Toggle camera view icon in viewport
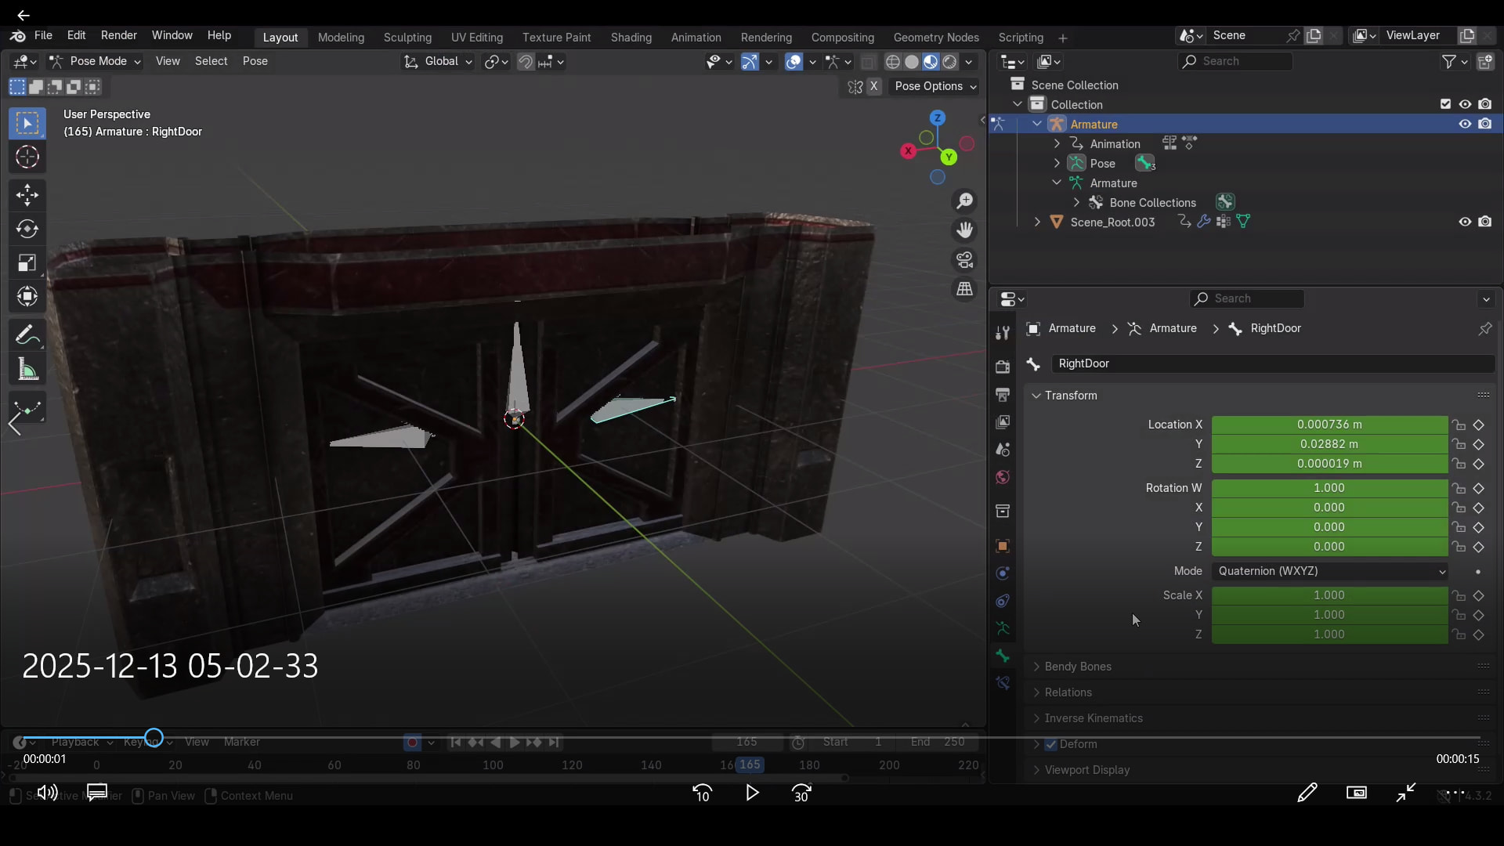This screenshot has height=846, width=1504. [x=965, y=260]
